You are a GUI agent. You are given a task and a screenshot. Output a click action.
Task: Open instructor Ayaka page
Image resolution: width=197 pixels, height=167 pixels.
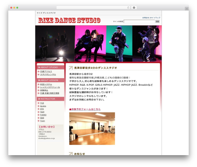pyautogui.click(x=43, y=106)
